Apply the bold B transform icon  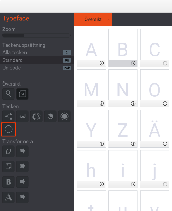pyautogui.click(x=8, y=182)
